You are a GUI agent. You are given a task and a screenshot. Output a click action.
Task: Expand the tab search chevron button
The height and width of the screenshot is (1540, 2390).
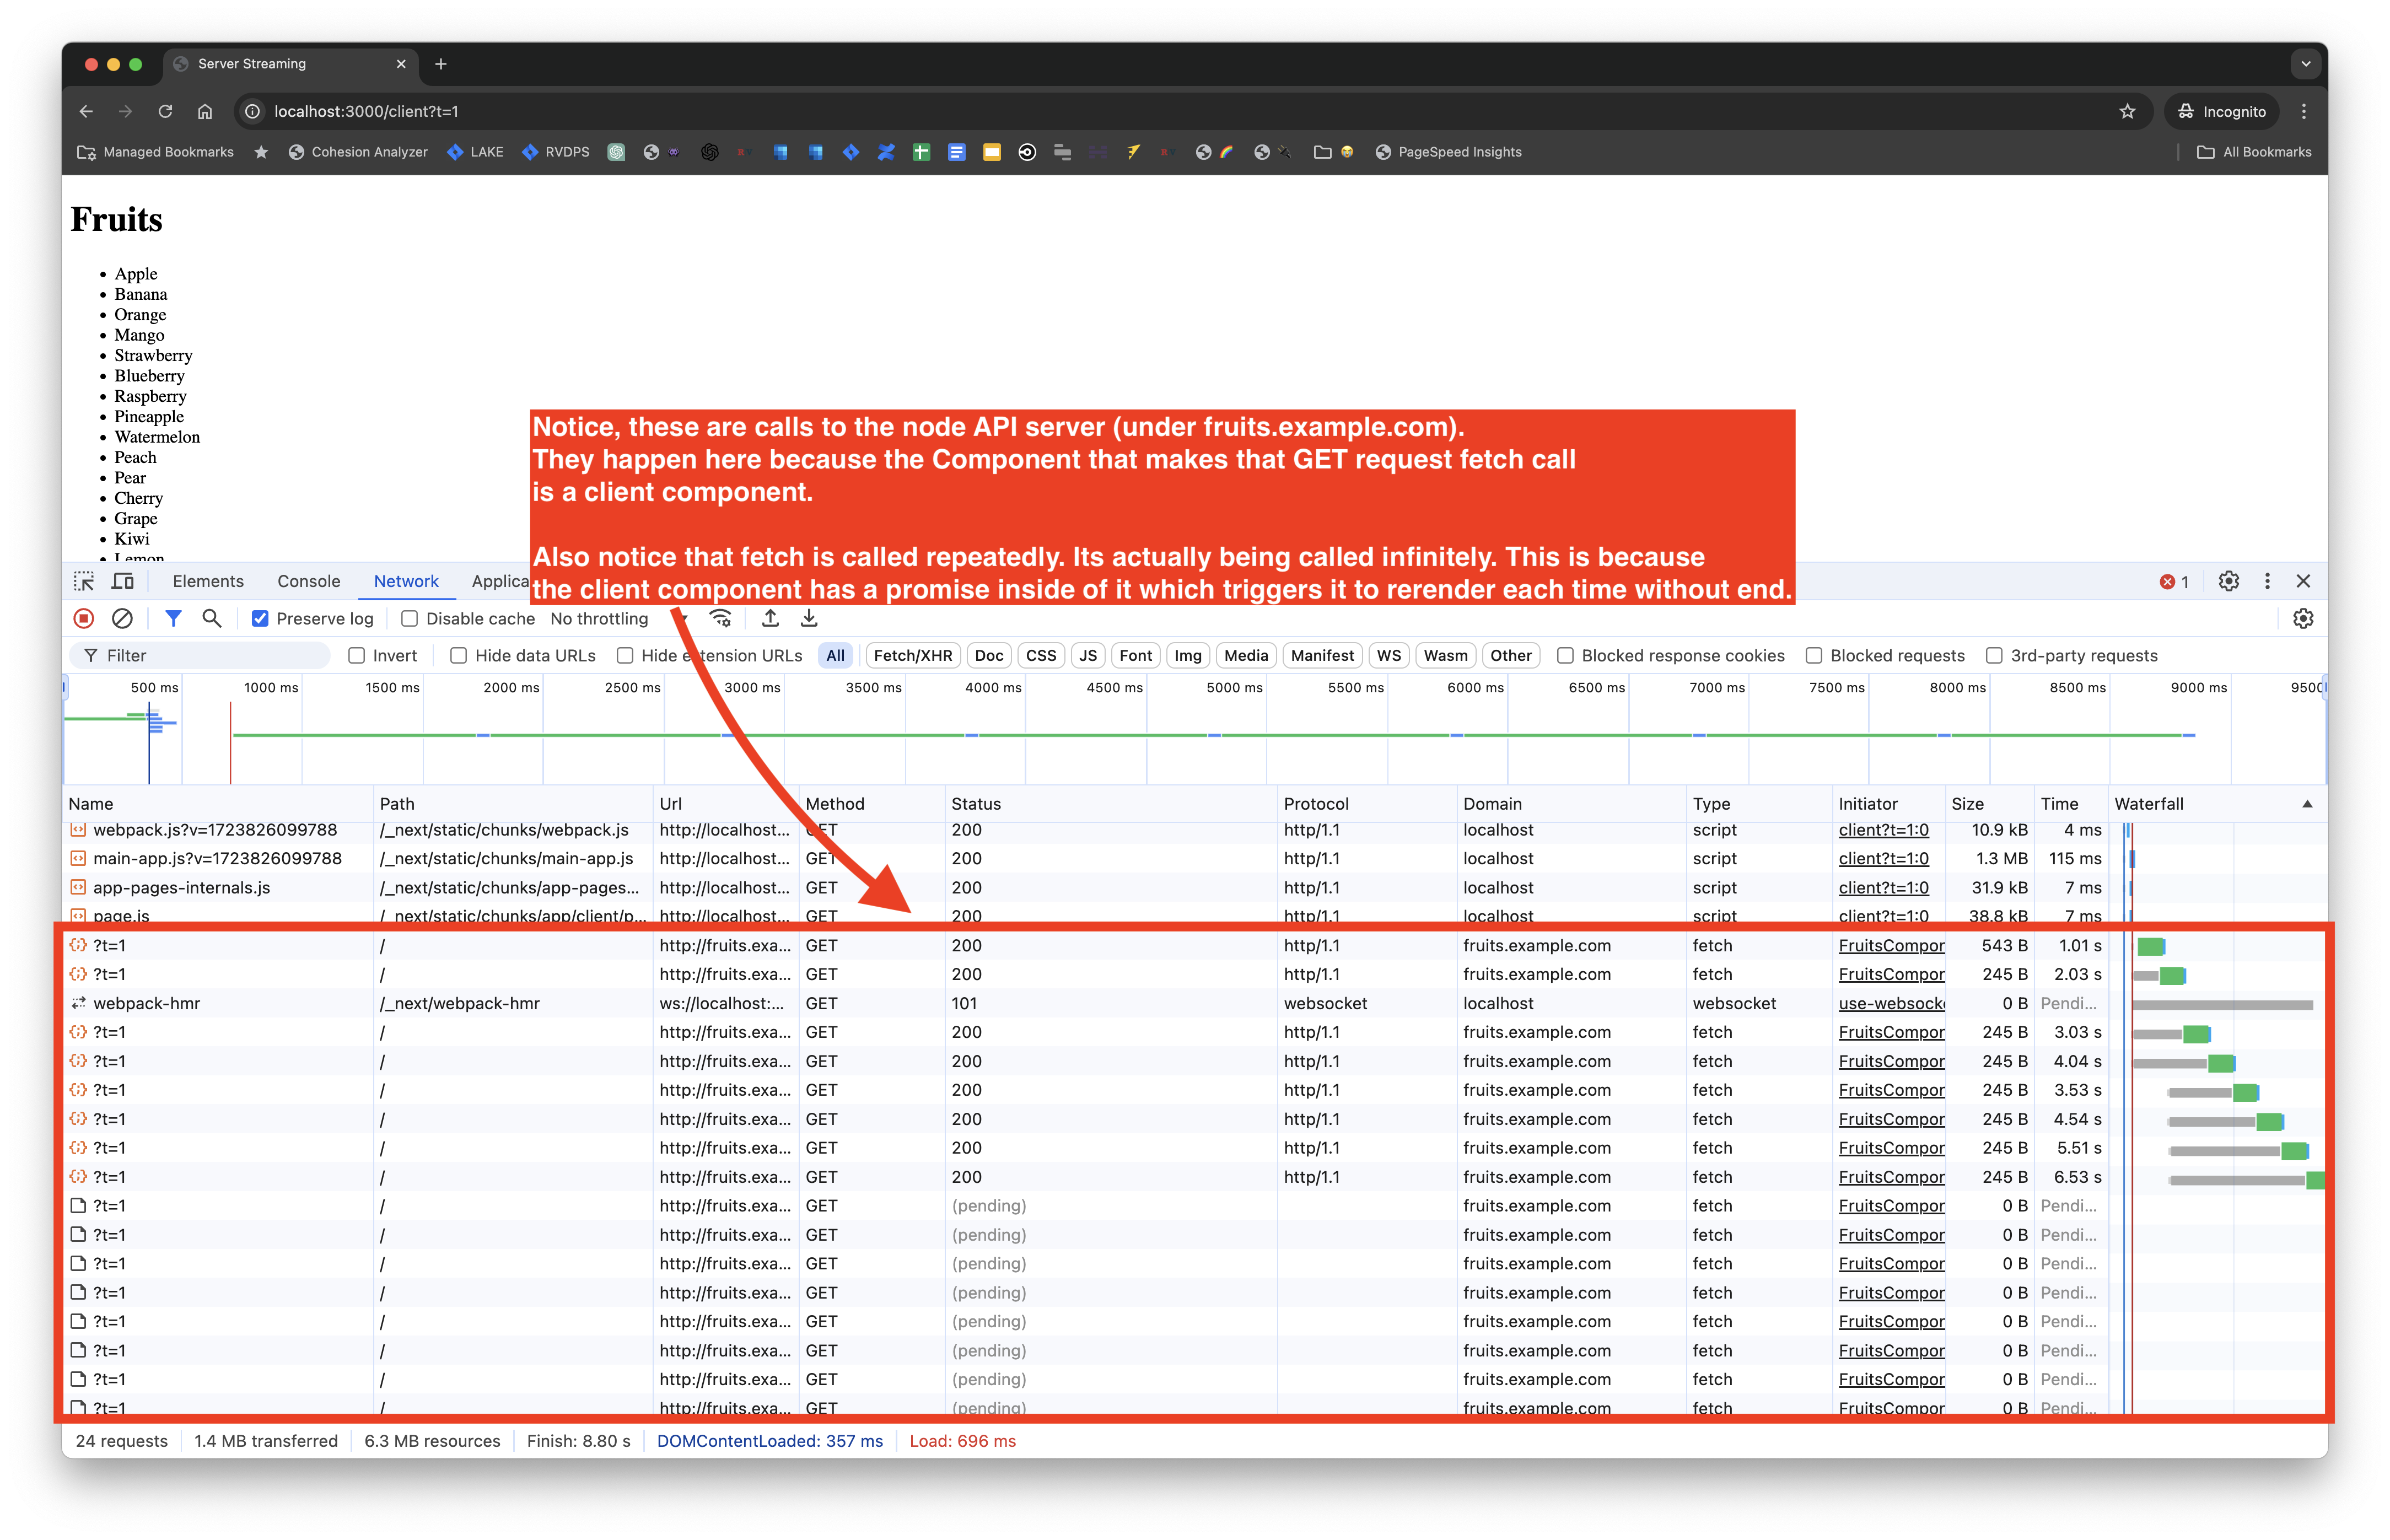pyautogui.click(x=2305, y=64)
